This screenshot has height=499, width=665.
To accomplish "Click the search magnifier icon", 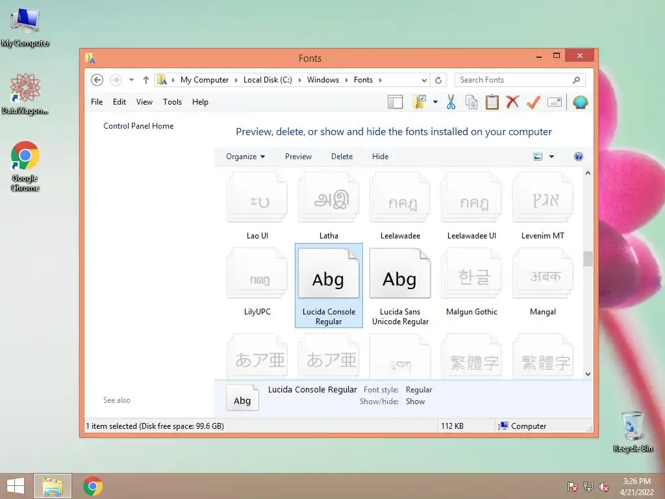I will [576, 80].
